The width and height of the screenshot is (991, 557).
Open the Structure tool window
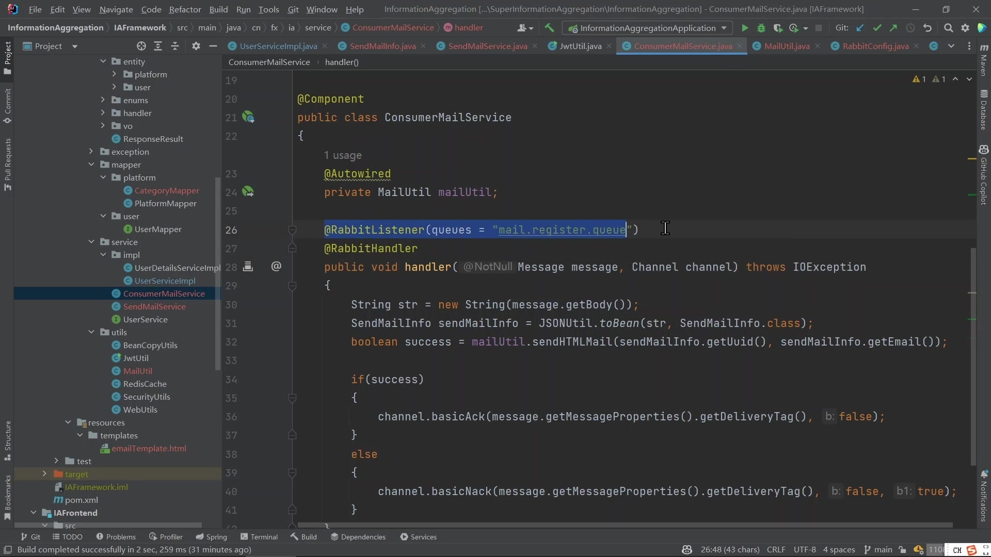click(7, 441)
